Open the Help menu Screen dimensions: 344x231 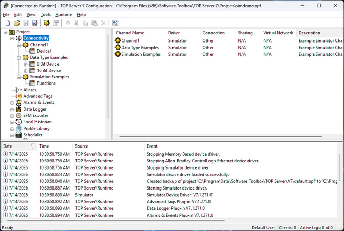[81, 15]
